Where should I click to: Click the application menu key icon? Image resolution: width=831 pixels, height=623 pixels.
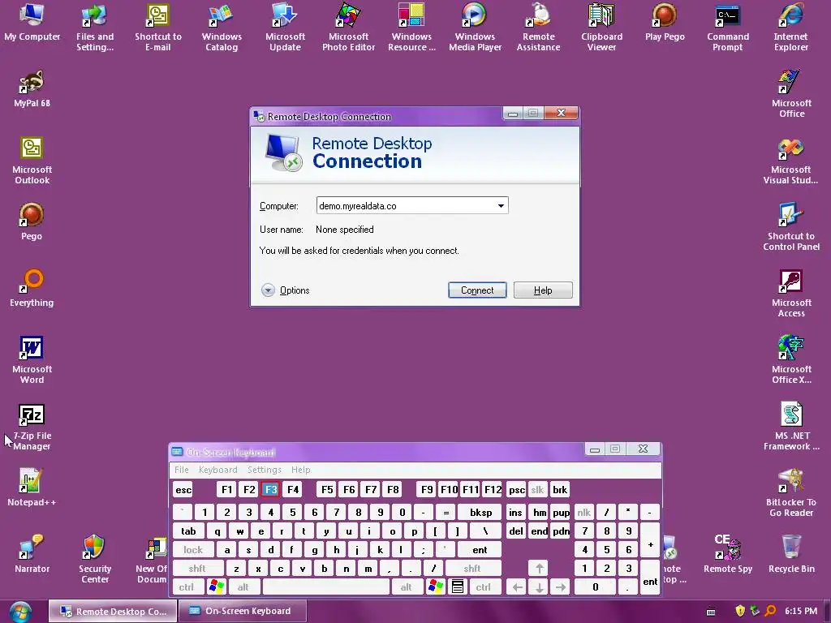[x=458, y=587]
